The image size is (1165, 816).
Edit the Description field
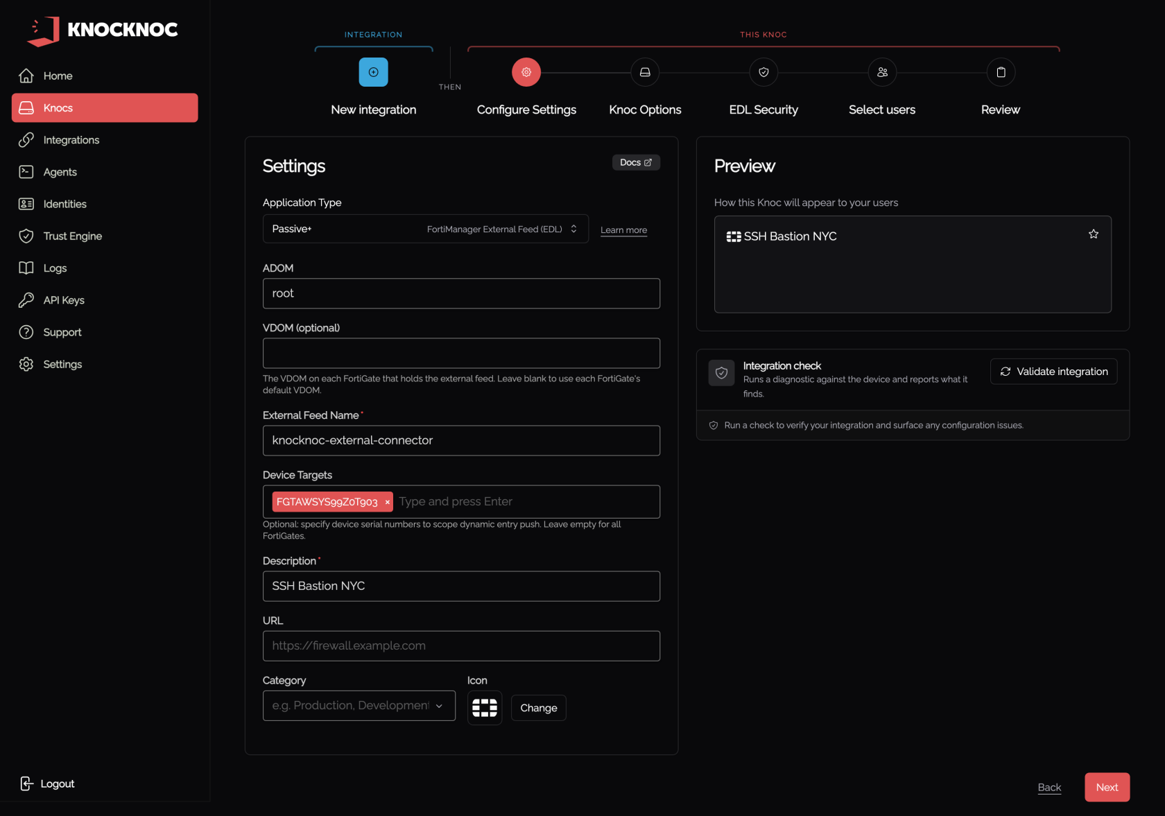tap(461, 586)
